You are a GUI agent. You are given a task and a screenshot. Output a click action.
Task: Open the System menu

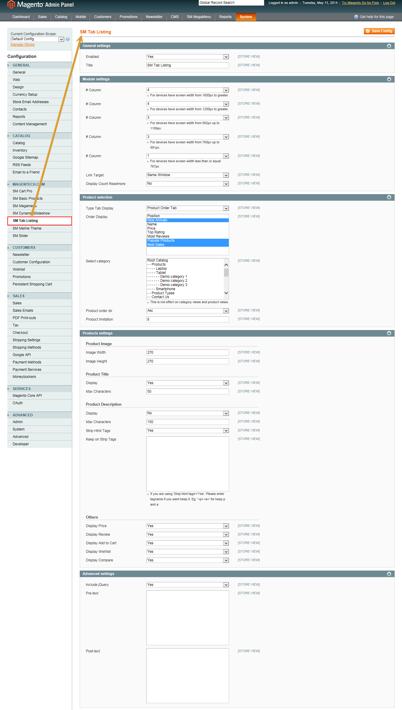pyautogui.click(x=246, y=17)
